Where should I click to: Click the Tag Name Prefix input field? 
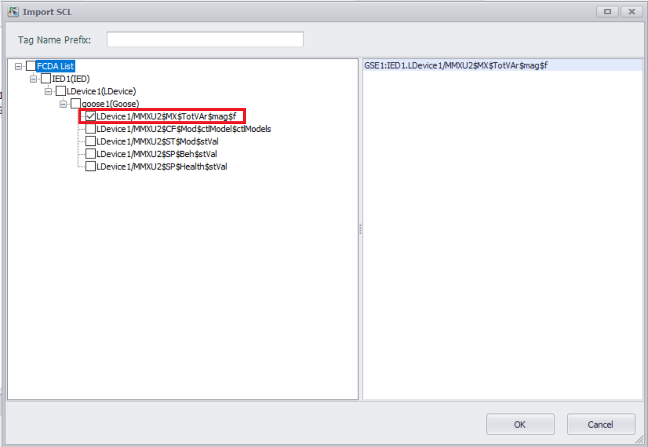[205, 40]
